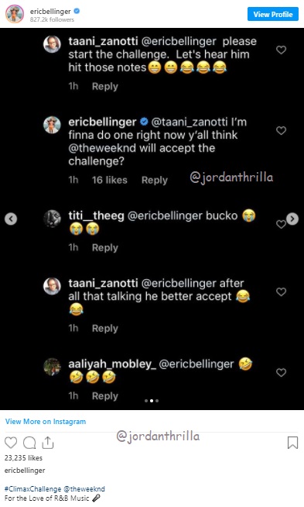
Task: Go back with the previous slide arrow
Action: (x=11, y=219)
